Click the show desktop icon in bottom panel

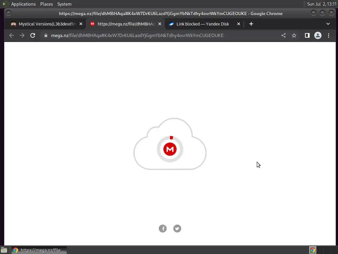(4, 250)
